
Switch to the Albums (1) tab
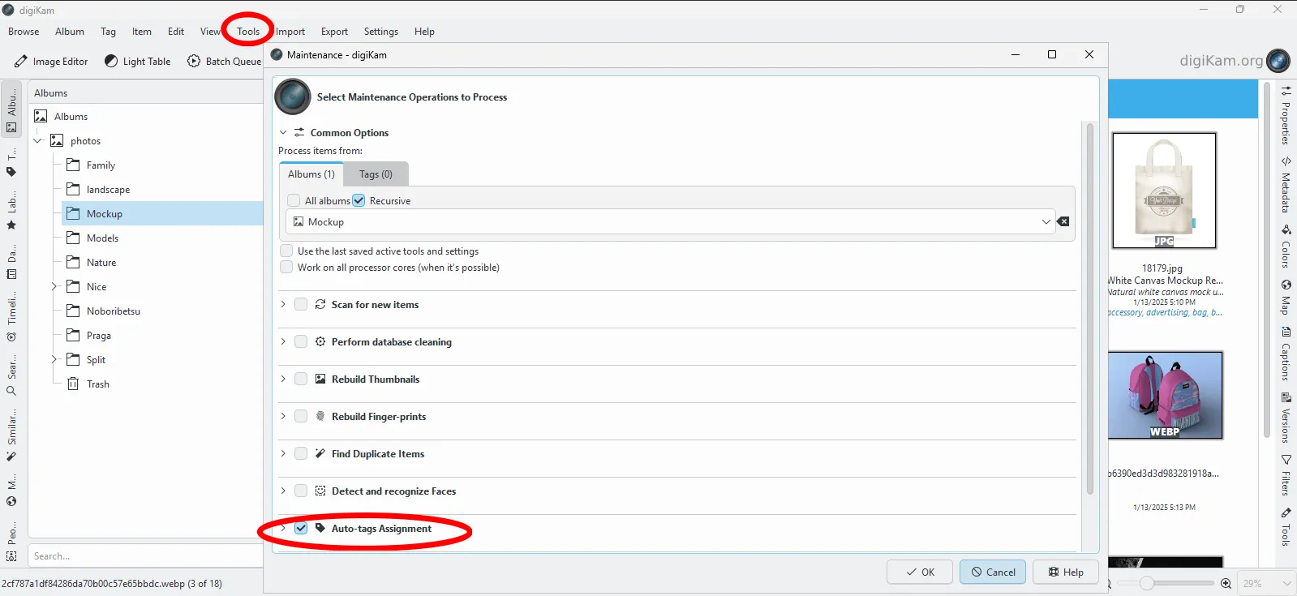point(311,174)
